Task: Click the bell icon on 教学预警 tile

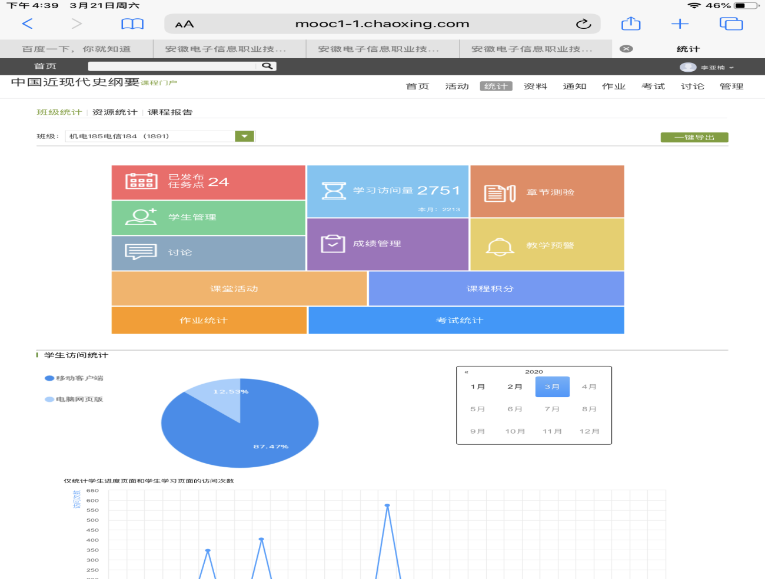Action: [500, 247]
